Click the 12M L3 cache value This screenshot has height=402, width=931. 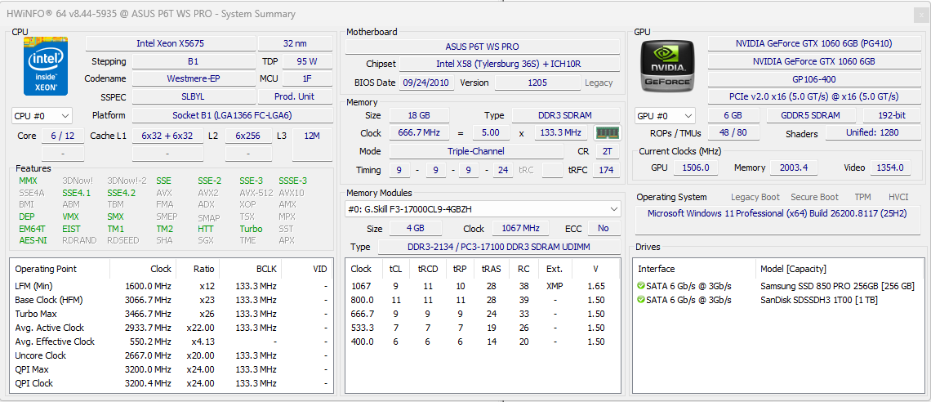312,136
